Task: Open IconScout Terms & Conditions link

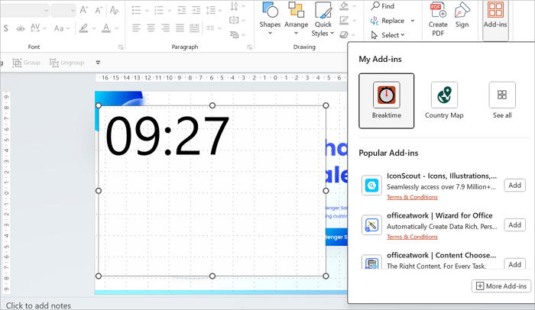Action: coord(412,197)
